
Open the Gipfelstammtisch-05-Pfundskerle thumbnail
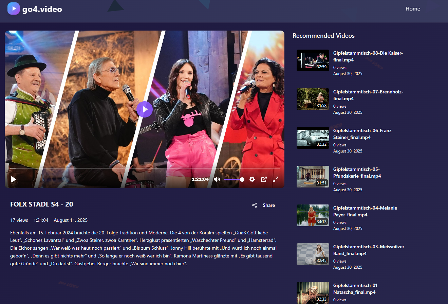[313, 177]
